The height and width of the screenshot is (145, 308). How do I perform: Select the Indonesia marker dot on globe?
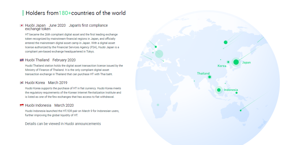[219, 90]
